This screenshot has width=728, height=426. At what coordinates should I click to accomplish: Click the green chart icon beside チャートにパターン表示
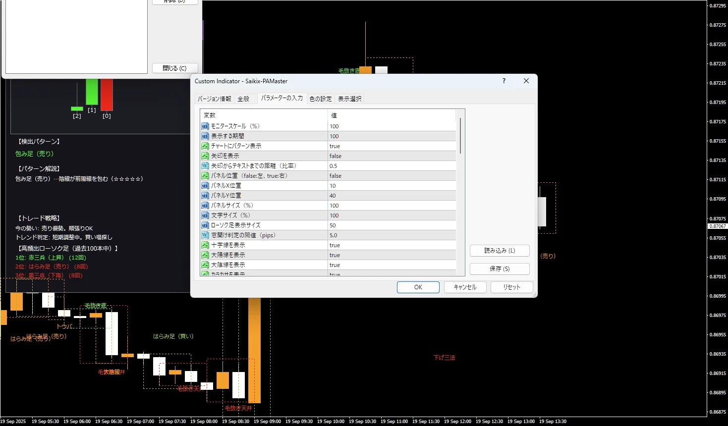(x=205, y=146)
